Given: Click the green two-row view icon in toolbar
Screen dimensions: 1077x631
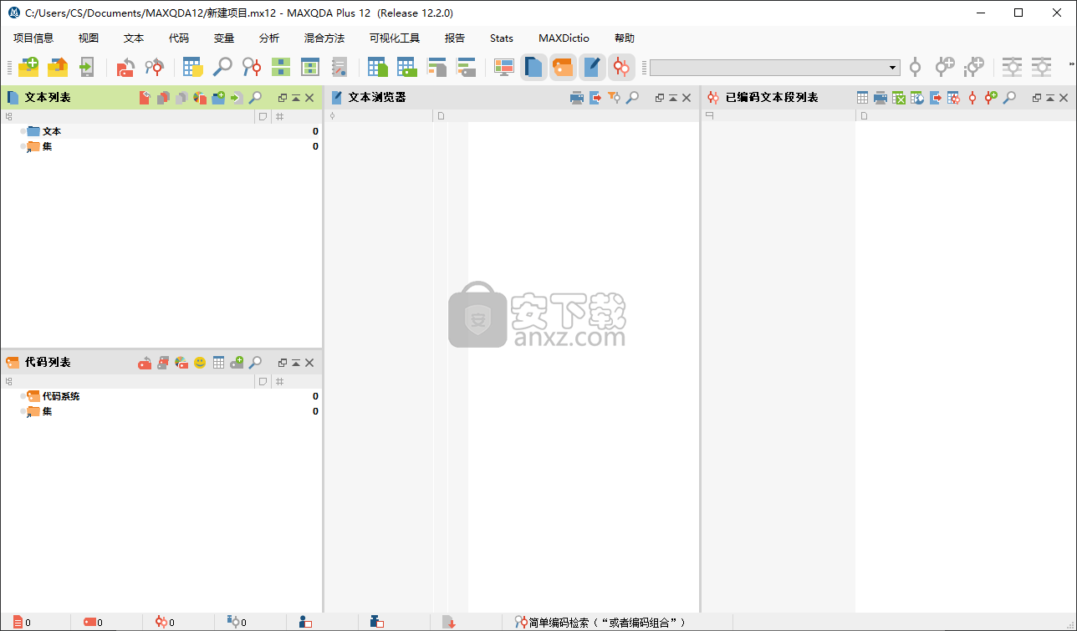Looking at the screenshot, I should tap(281, 67).
